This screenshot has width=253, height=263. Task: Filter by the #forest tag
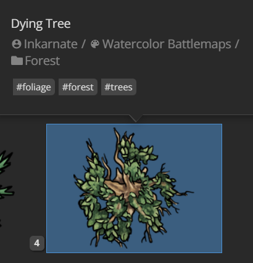tap(78, 87)
